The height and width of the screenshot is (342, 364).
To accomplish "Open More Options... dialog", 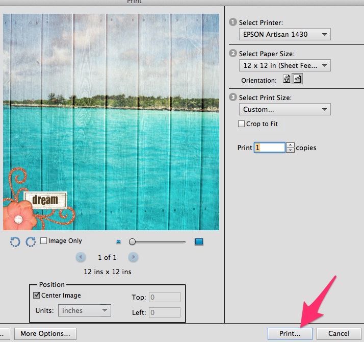I will (x=45, y=334).
